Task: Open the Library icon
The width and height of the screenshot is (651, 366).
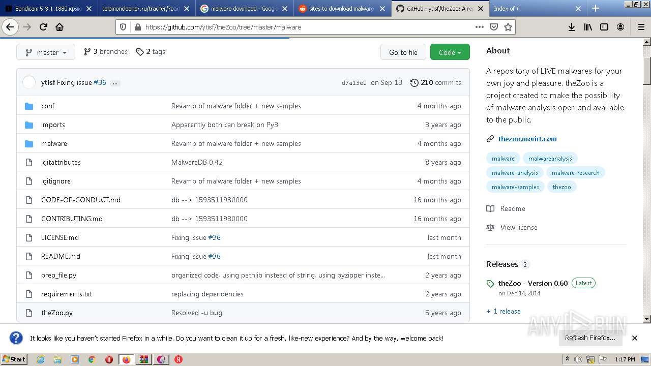Action: 588,27
